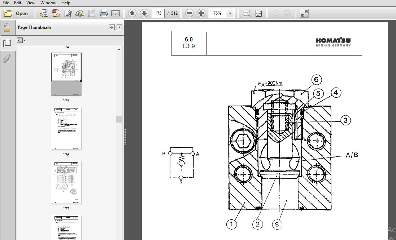The width and height of the screenshot is (396, 240).
Task: Click the section number 6.0 in header
Action: click(189, 39)
